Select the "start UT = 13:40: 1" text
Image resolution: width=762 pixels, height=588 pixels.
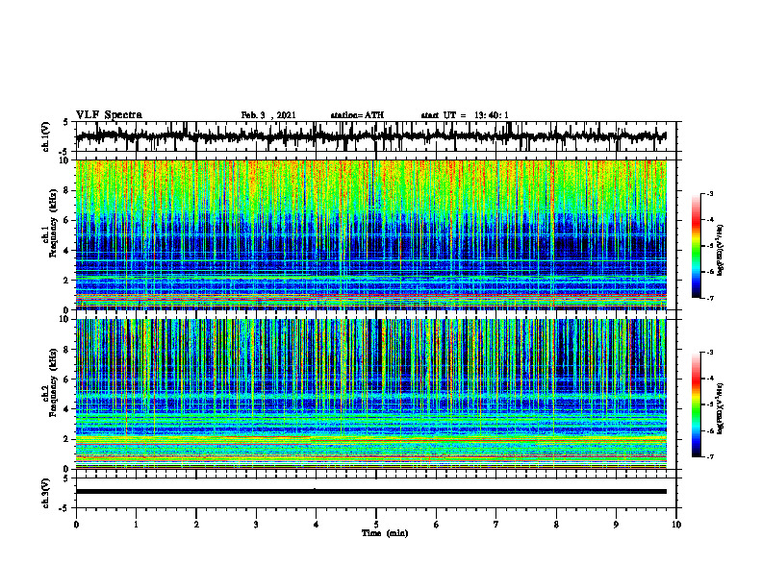[x=465, y=115]
